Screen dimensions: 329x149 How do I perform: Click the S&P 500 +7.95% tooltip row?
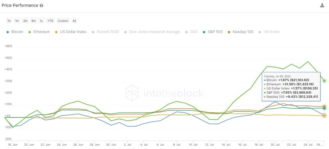click(x=287, y=93)
